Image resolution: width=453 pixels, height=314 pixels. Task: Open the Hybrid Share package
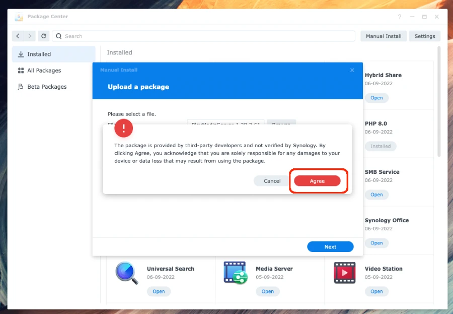[376, 98]
